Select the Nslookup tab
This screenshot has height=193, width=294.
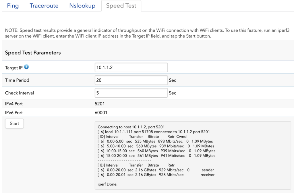[x=82, y=6]
